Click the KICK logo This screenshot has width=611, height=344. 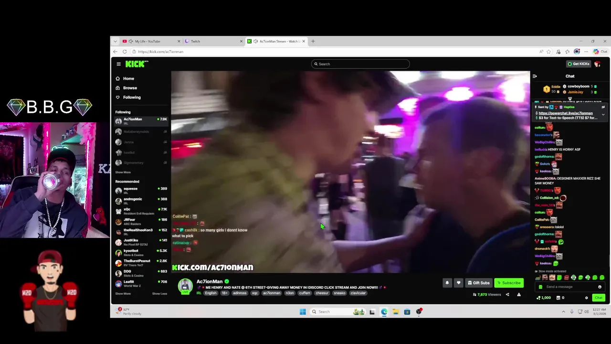pyautogui.click(x=137, y=64)
